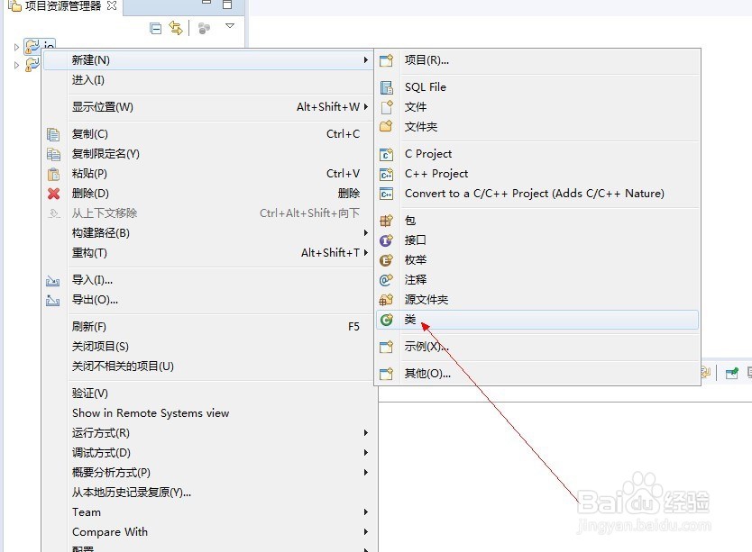Click the 复制限定名(Y) icon

pos(53,154)
